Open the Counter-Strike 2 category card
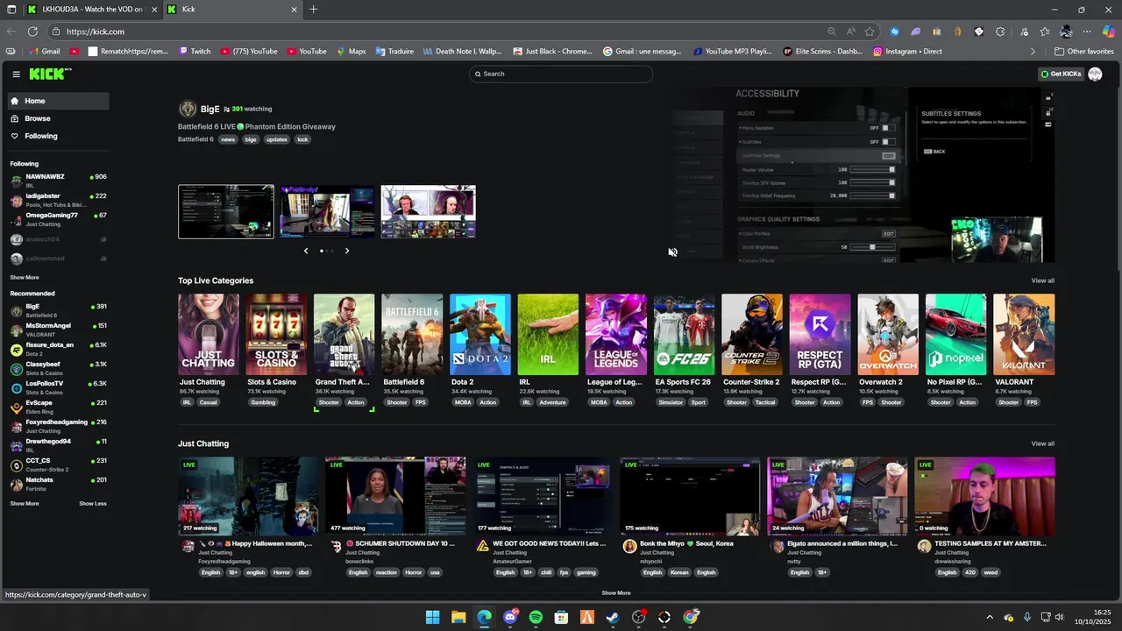The width and height of the screenshot is (1122, 631). point(752,335)
